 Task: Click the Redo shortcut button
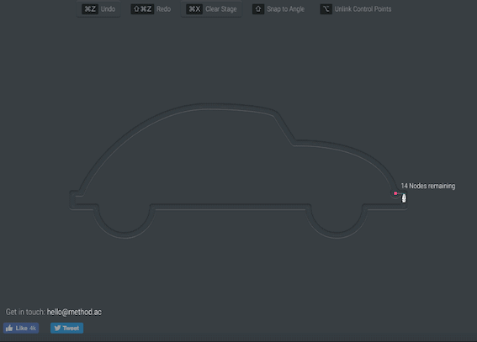pos(151,9)
